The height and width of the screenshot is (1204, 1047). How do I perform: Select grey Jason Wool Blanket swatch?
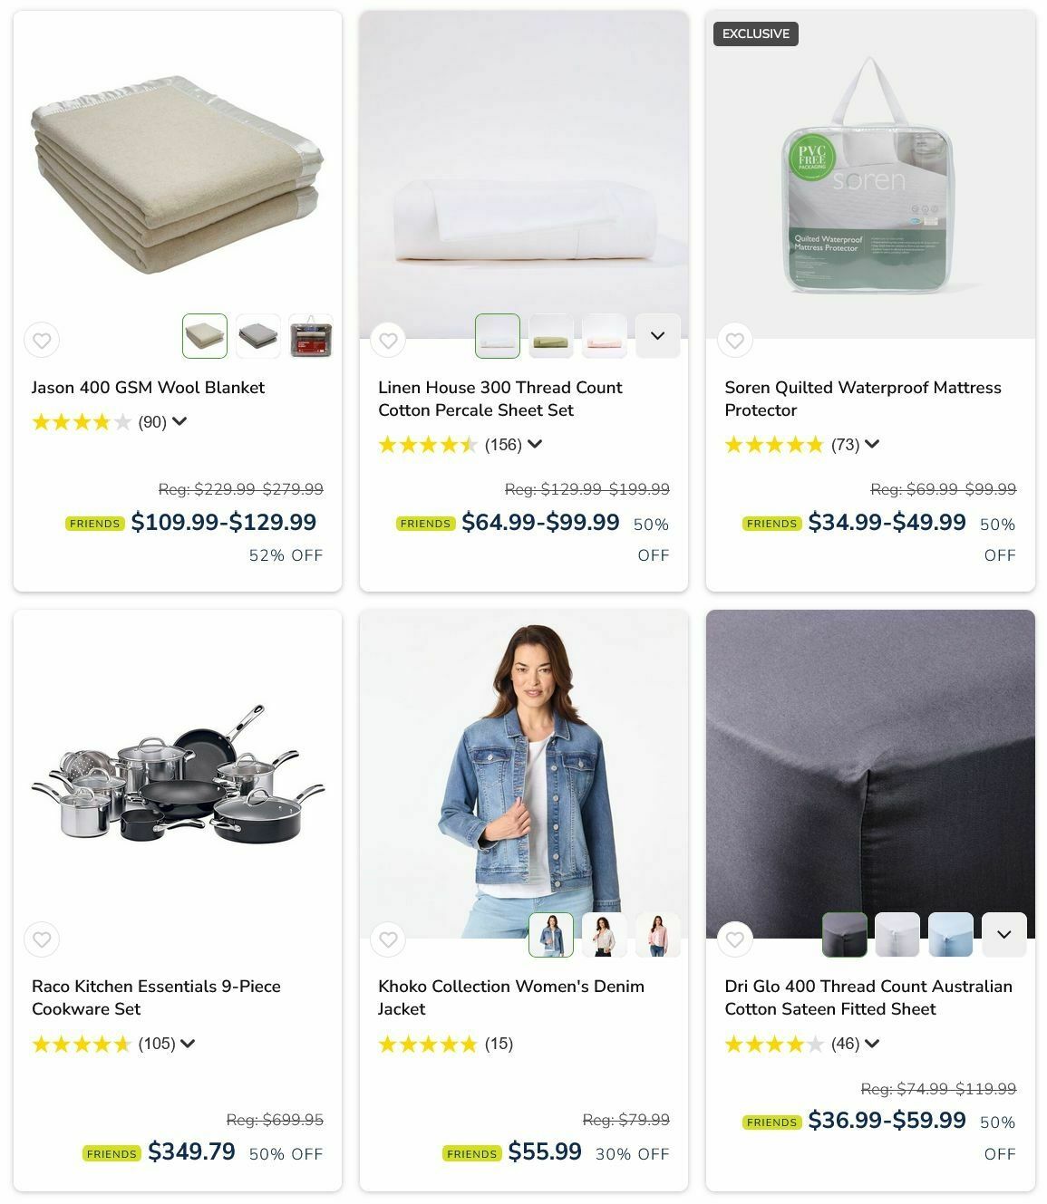(258, 336)
